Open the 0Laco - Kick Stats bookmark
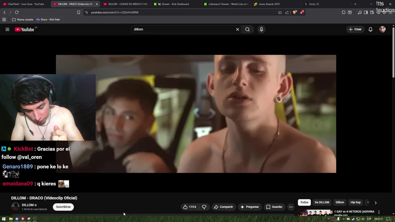The image size is (395, 222). tap(48, 19)
